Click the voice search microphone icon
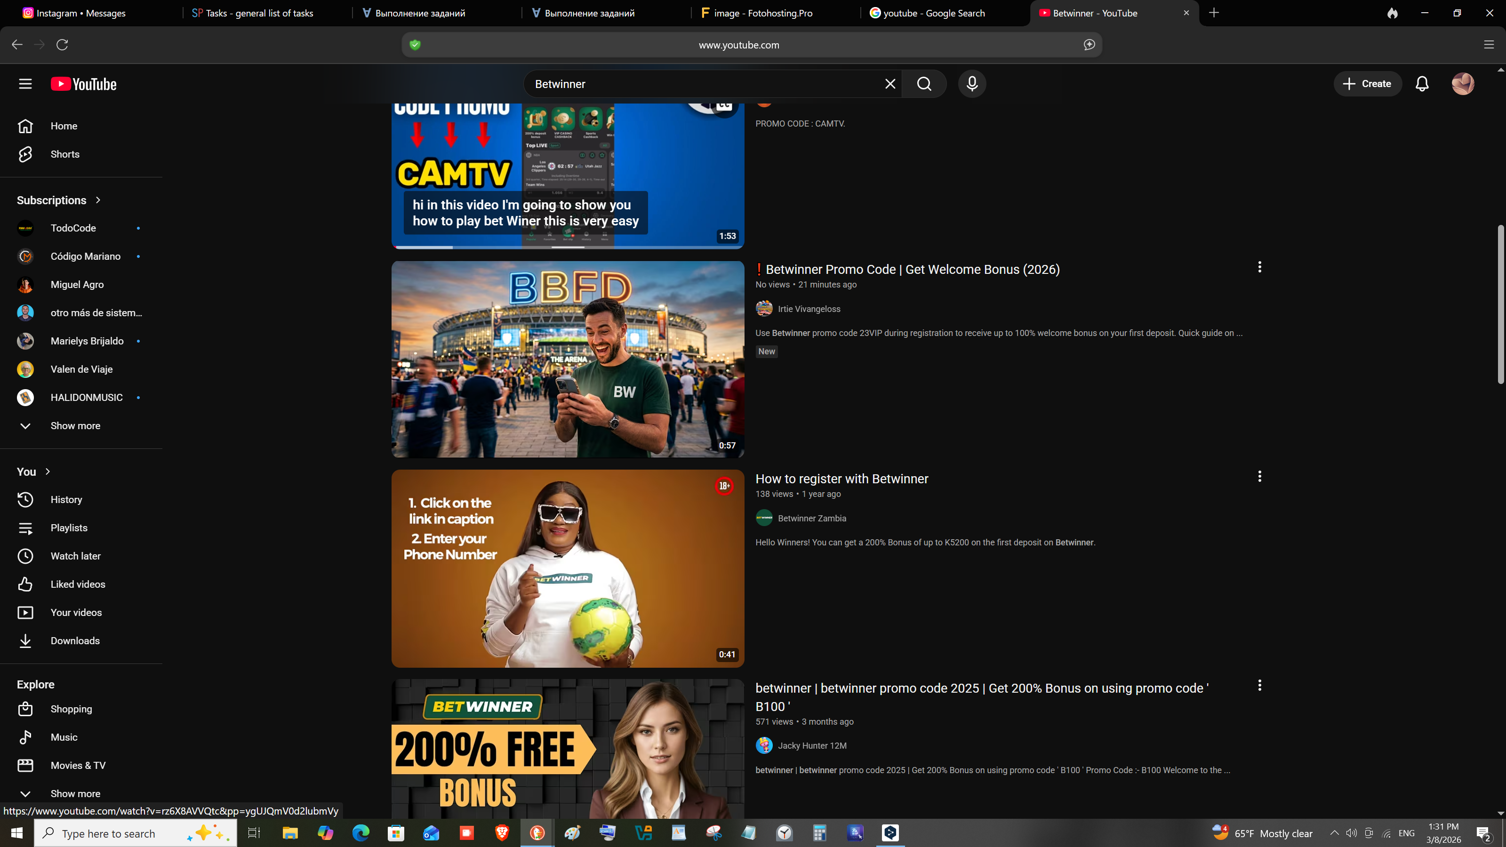Image resolution: width=1506 pixels, height=847 pixels. (972, 84)
